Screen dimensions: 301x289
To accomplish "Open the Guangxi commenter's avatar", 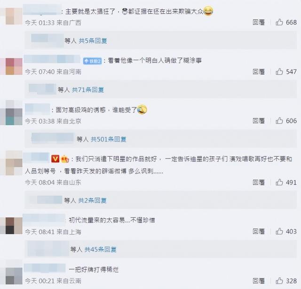I will [14, 16].
